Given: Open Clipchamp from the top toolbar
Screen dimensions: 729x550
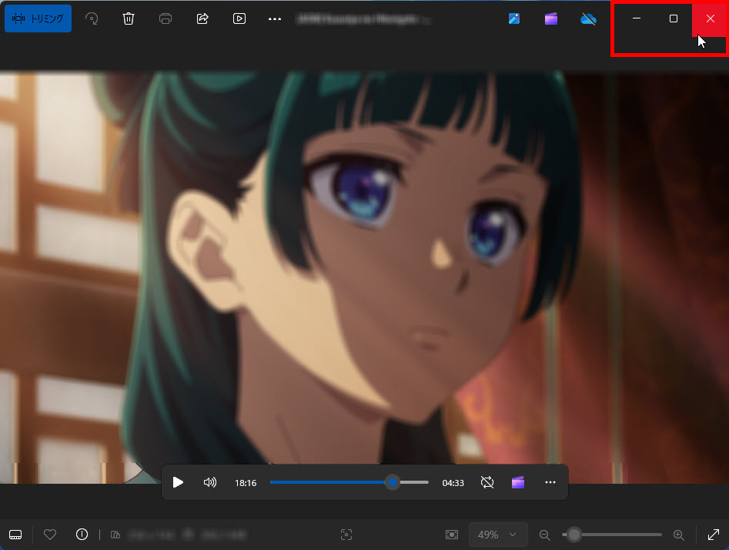Looking at the screenshot, I should (x=551, y=18).
